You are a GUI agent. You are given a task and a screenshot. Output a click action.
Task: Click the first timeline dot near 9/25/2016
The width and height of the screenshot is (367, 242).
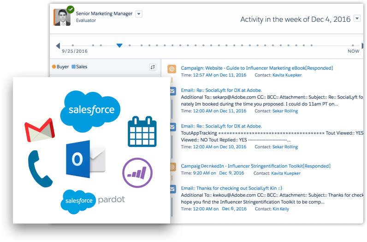tap(73, 45)
